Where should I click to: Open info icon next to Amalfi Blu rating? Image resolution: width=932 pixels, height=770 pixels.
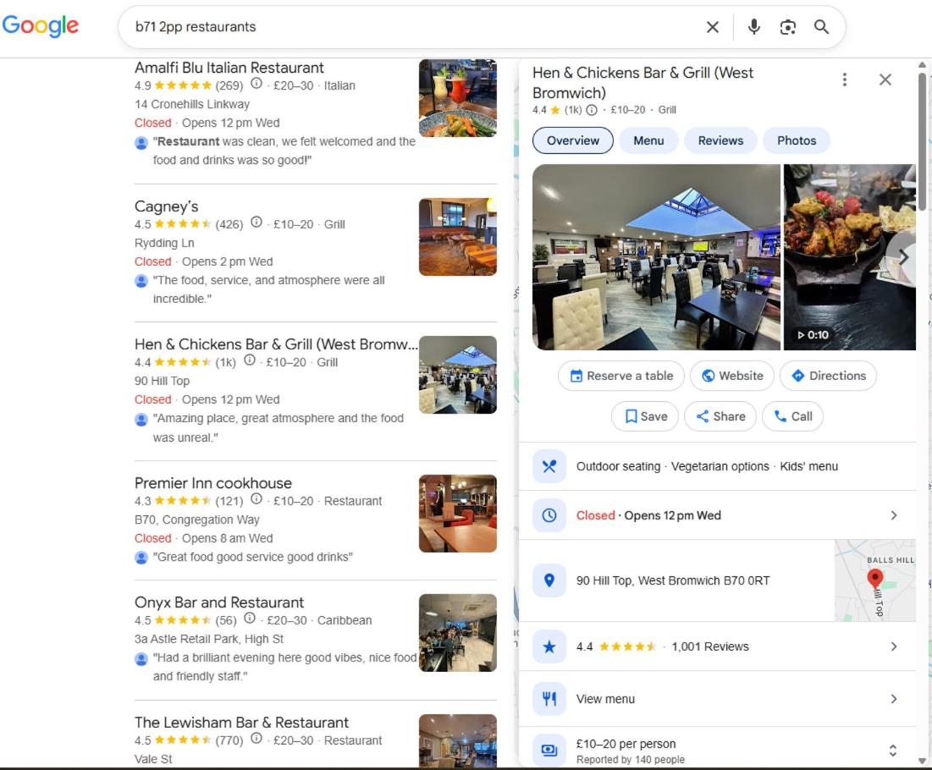click(x=256, y=84)
